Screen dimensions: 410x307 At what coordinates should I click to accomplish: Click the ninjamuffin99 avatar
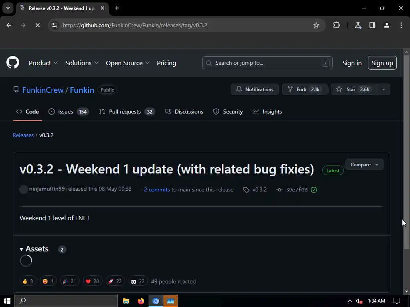point(24,189)
